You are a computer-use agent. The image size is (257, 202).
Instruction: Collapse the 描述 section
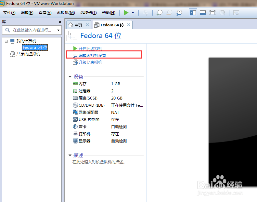pos(70,155)
